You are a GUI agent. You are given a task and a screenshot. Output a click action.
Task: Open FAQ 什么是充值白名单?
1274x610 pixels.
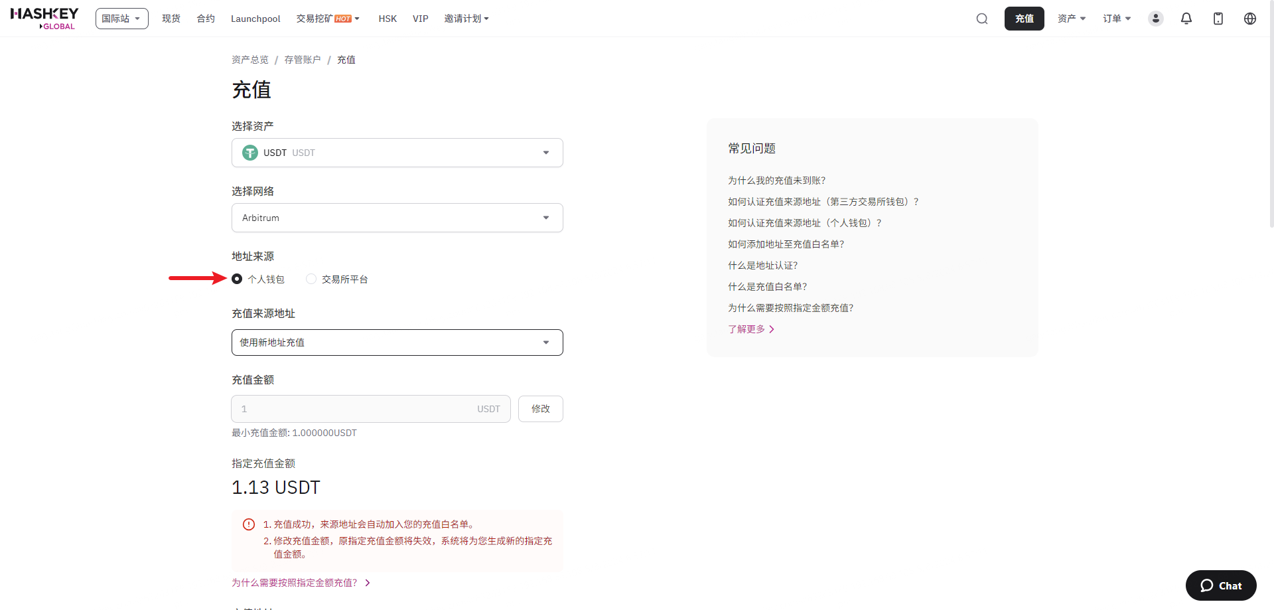click(x=767, y=287)
